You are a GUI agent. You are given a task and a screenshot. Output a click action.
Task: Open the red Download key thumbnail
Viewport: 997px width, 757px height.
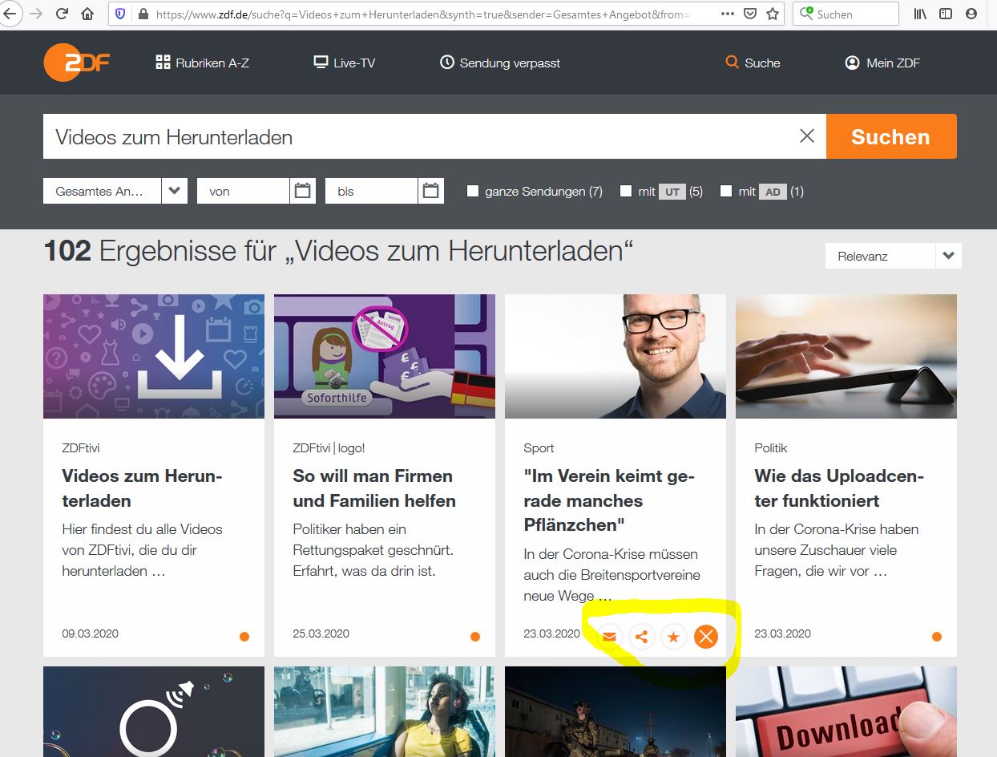(846, 712)
